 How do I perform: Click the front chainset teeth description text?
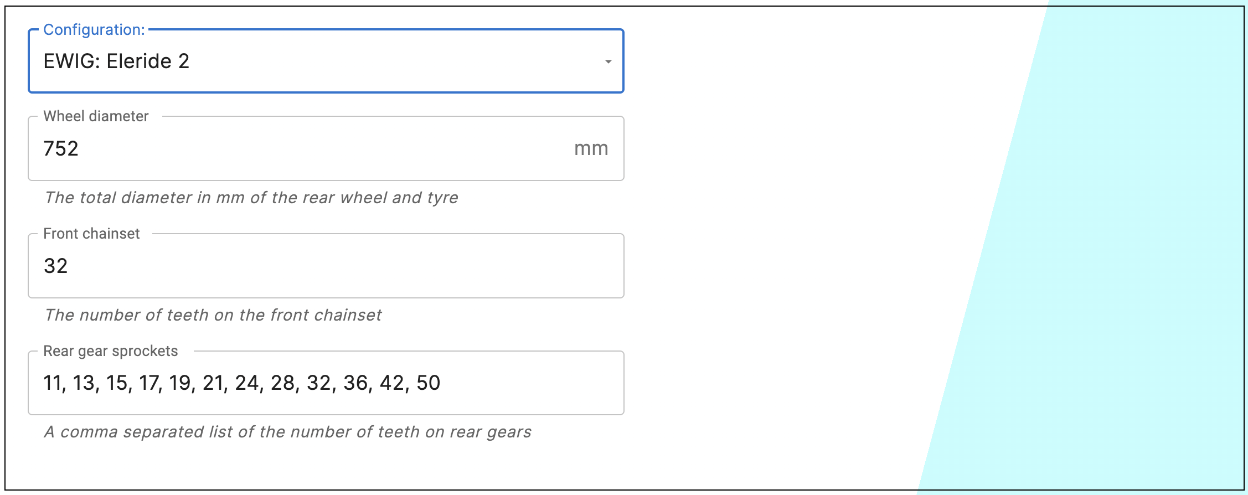point(215,315)
